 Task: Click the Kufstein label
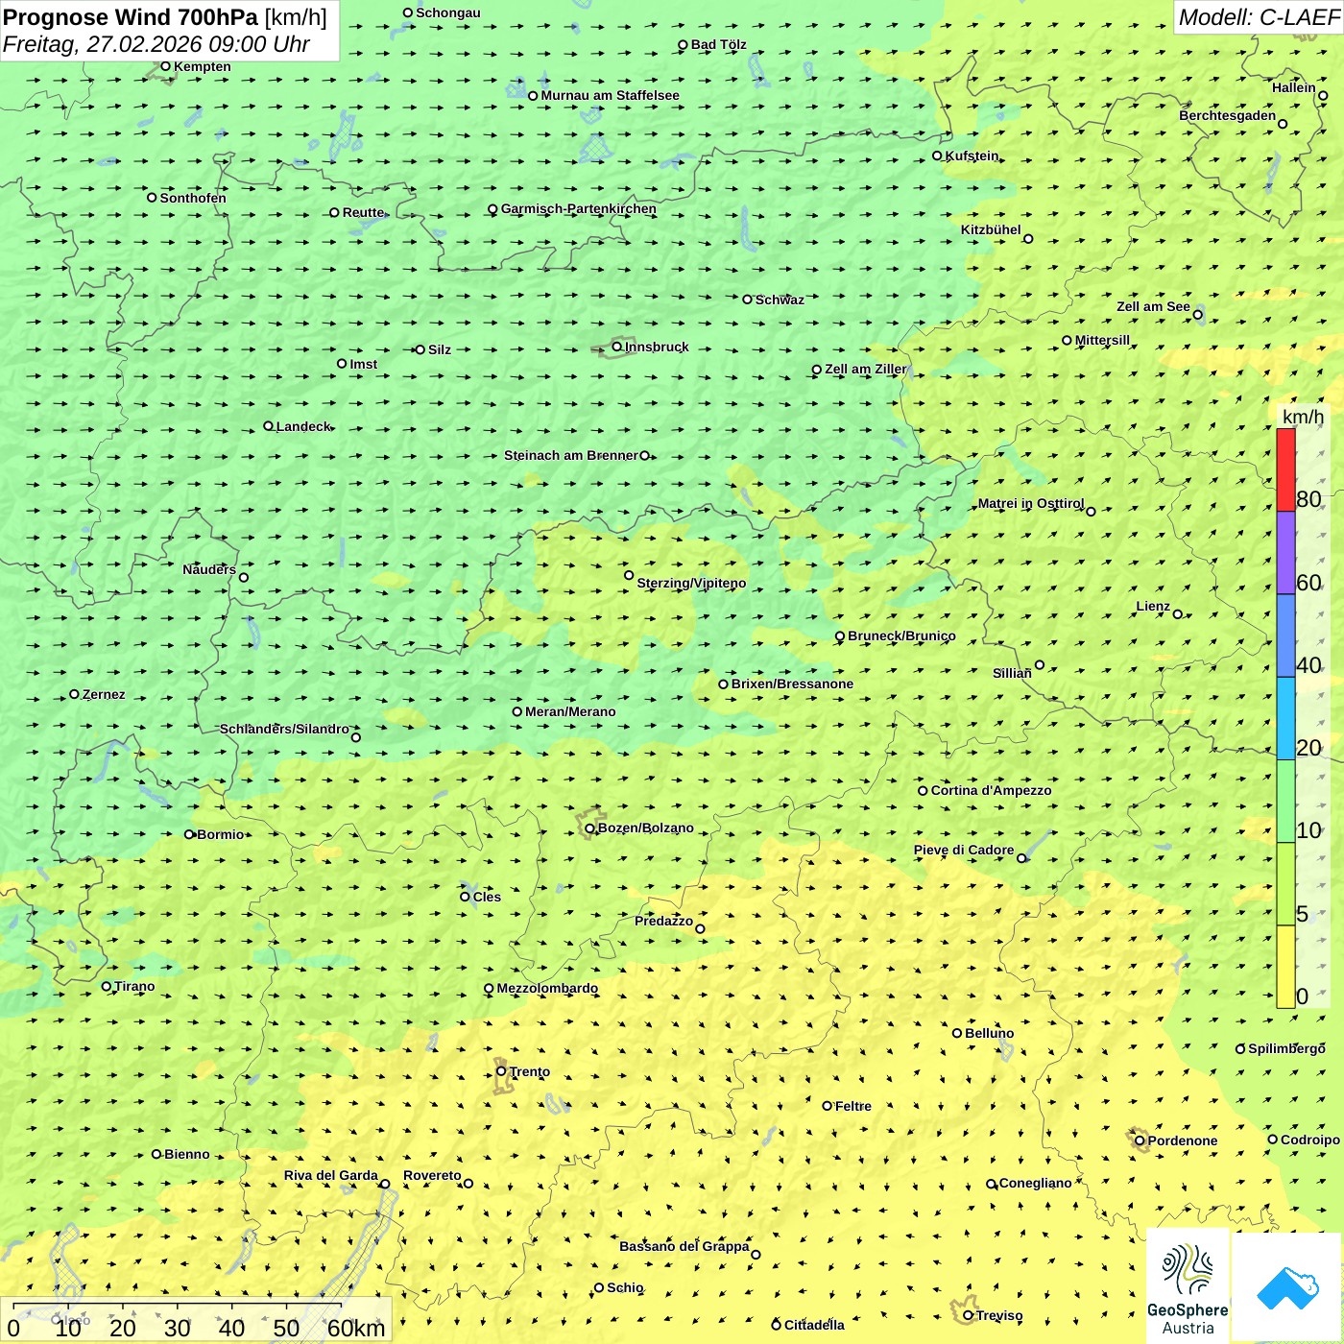pyautogui.click(x=972, y=156)
